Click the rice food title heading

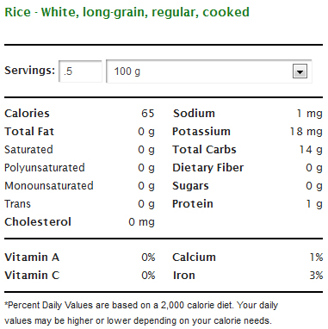[127, 12]
